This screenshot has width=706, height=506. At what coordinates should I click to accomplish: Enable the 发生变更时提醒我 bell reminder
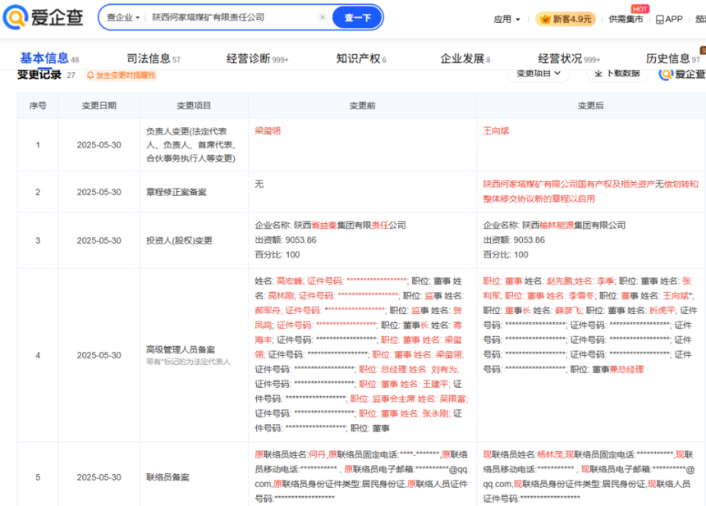(x=121, y=75)
